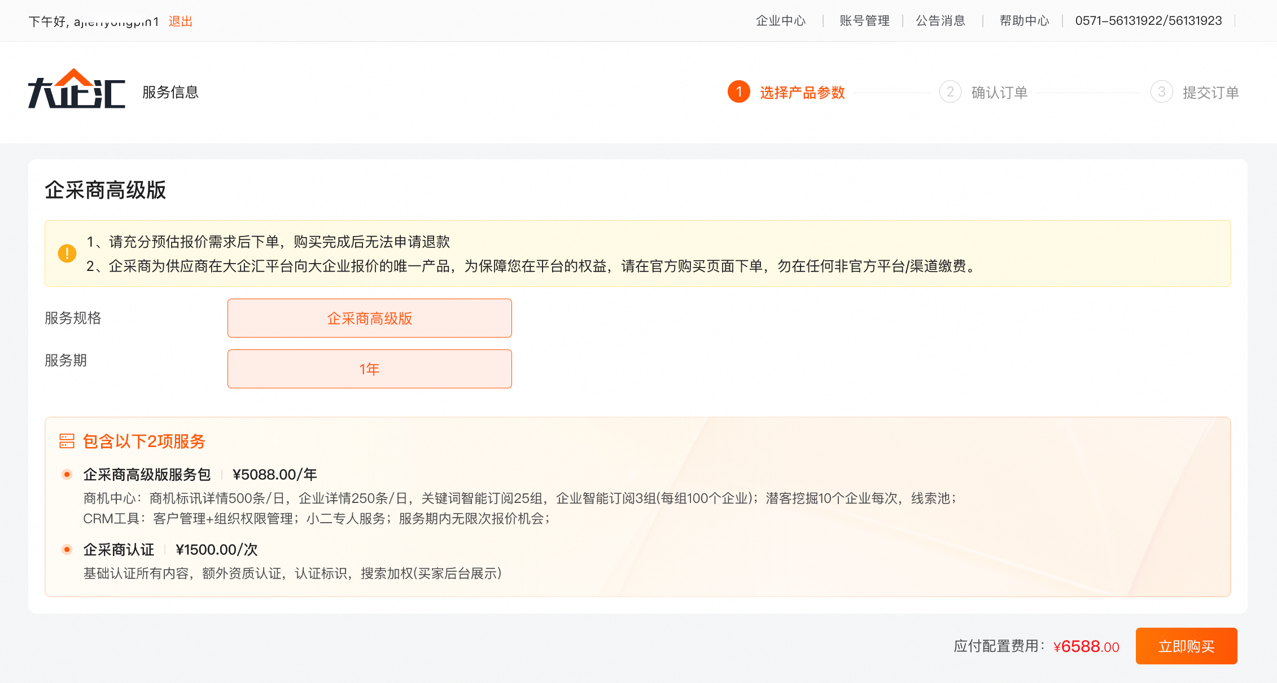Click the CRM工具 description line
Viewport: 1277px width, 683px height.
pos(317,518)
